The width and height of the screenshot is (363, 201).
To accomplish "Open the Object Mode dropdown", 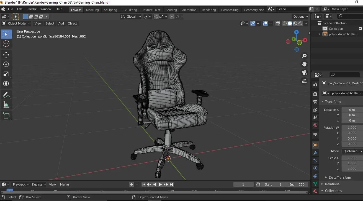I will click(x=16, y=23).
